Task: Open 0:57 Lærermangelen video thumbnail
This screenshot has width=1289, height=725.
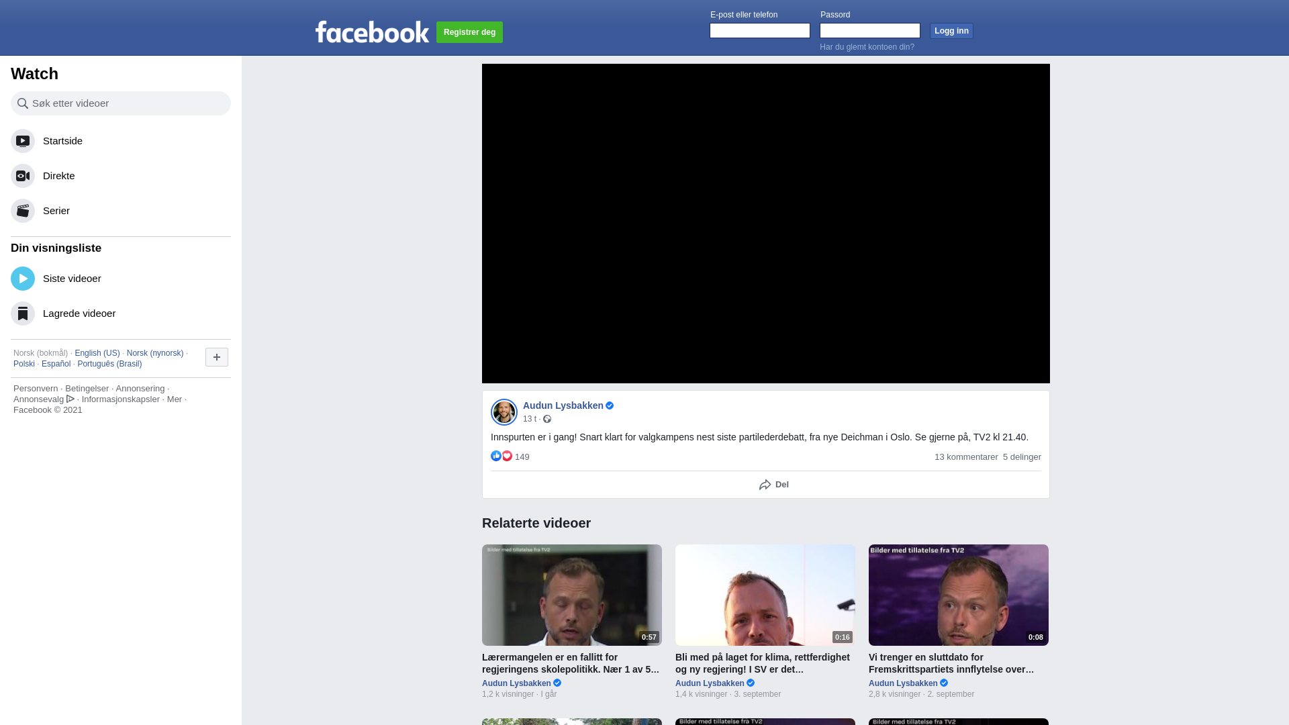Action: (572, 595)
